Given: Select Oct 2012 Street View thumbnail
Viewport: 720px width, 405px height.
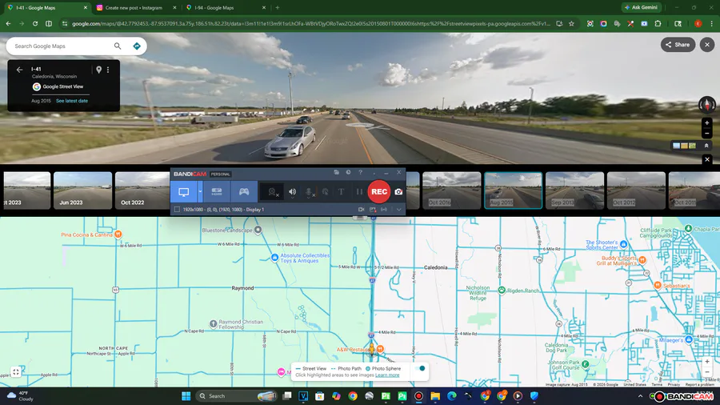Looking at the screenshot, I should pos(636,190).
